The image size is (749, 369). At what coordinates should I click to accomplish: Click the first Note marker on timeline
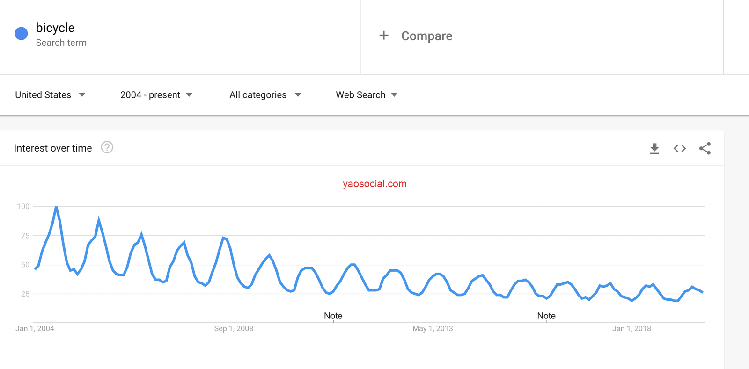click(333, 316)
